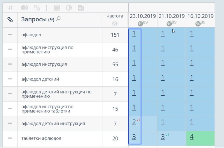Select the 23.10.2019 date column header
Screen dimensions: 224x148
[143, 16]
